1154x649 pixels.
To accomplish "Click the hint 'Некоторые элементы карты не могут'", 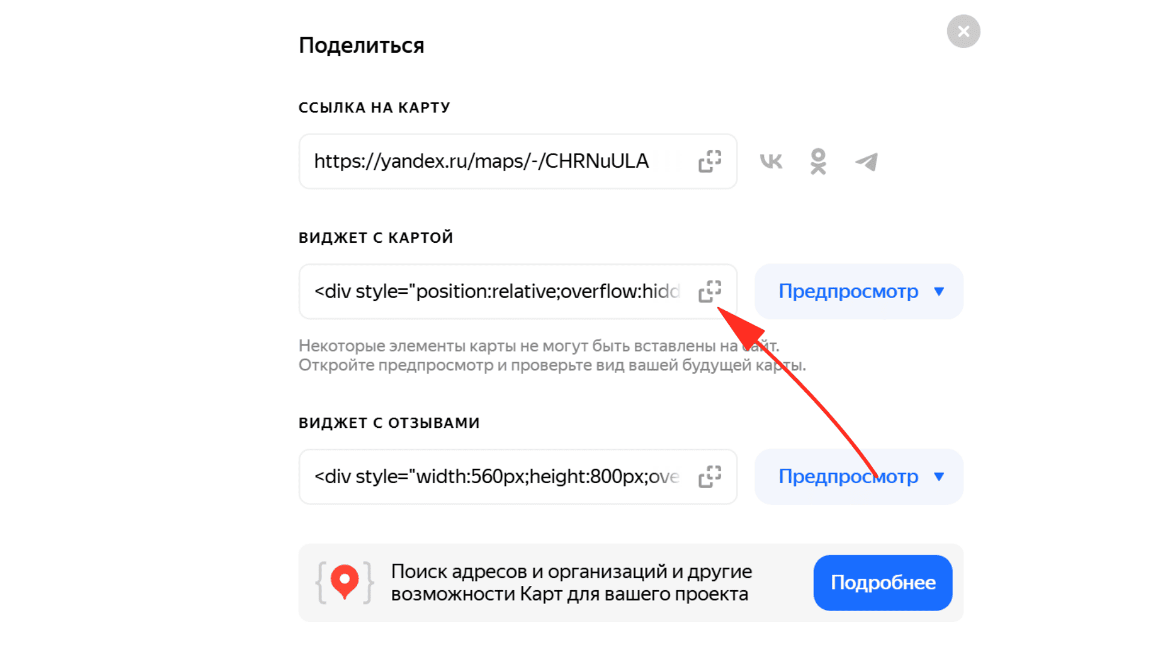I will 444,346.
